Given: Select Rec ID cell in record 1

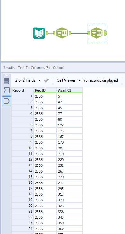Looking at the screenshot, I should [45, 96].
